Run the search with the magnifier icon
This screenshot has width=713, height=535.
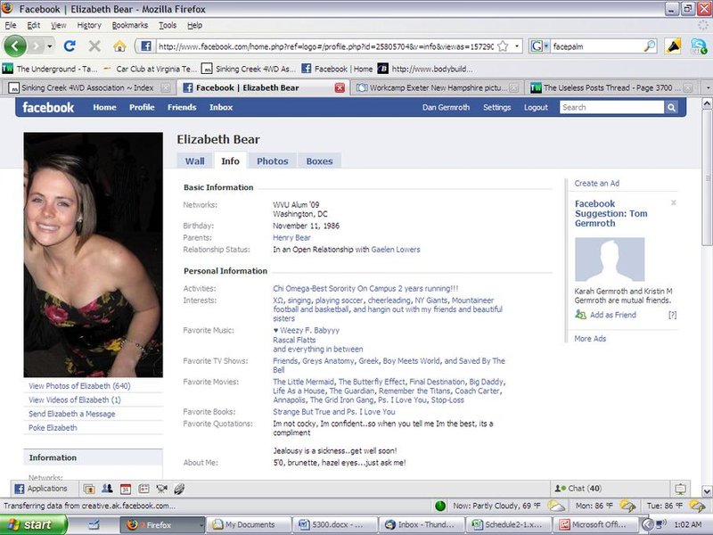[650, 46]
